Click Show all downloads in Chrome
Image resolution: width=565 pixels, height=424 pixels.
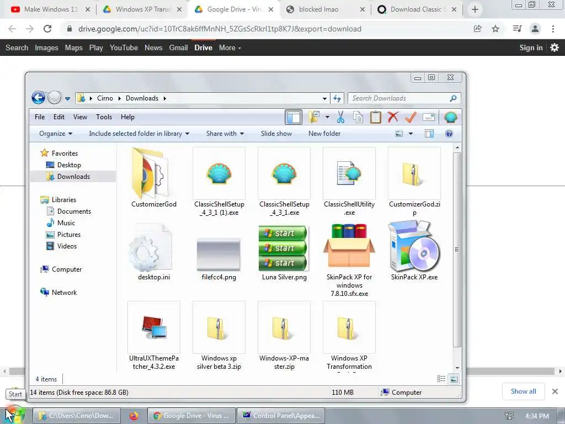[523, 391]
